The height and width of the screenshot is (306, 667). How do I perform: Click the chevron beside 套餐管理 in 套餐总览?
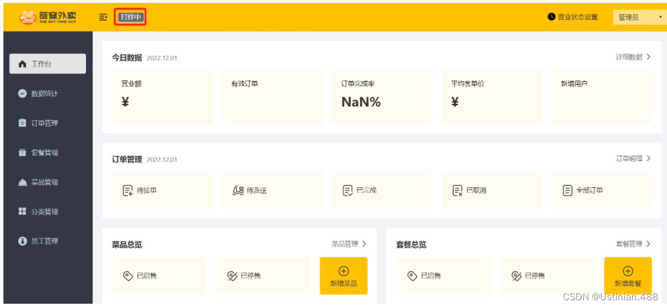pyautogui.click(x=648, y=244)
